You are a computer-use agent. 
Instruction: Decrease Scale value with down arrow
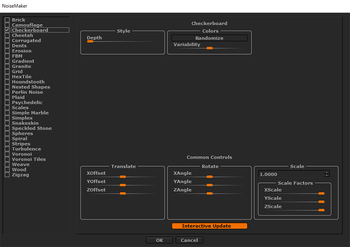[326, 176]
